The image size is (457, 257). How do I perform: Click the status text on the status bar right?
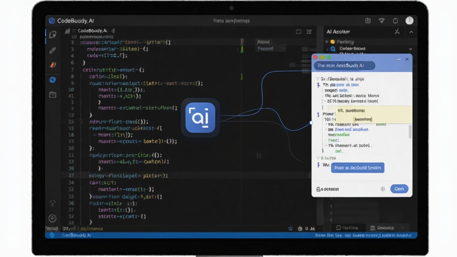(363, 235)
